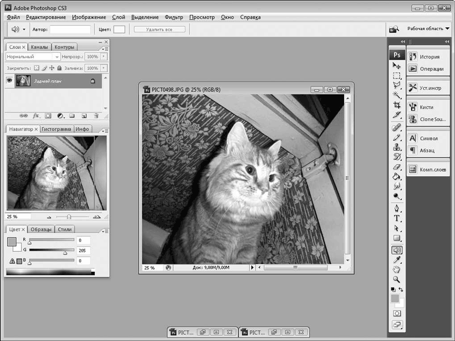Open the Рабочая область workspace dropdown
This screenshot has height=341, width=455.
[x=428, y=28]
